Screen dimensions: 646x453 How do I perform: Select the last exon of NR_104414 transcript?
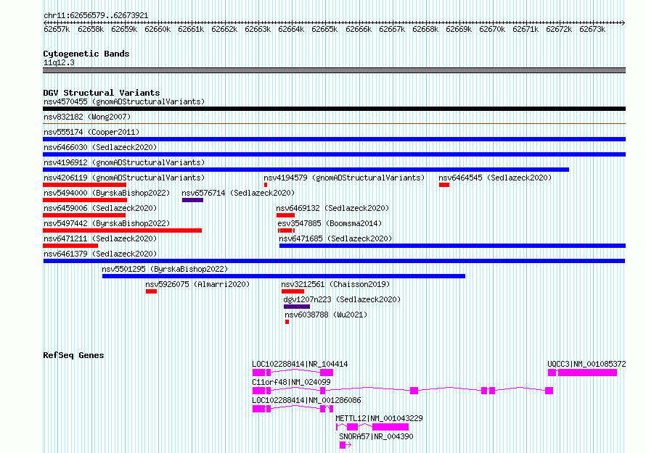(327, 373)
